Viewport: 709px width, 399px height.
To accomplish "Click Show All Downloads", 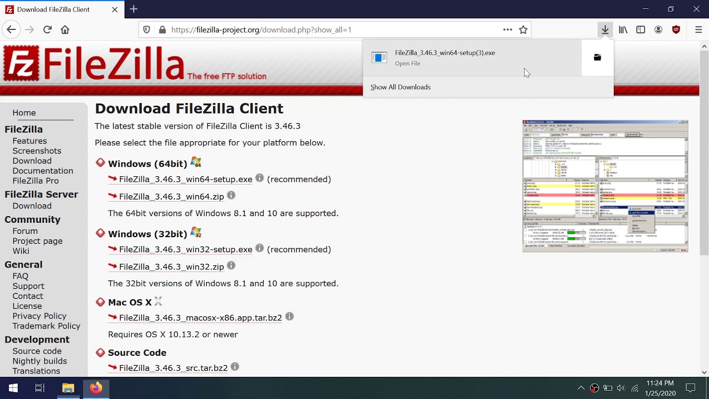I will [x=400, y=87].
